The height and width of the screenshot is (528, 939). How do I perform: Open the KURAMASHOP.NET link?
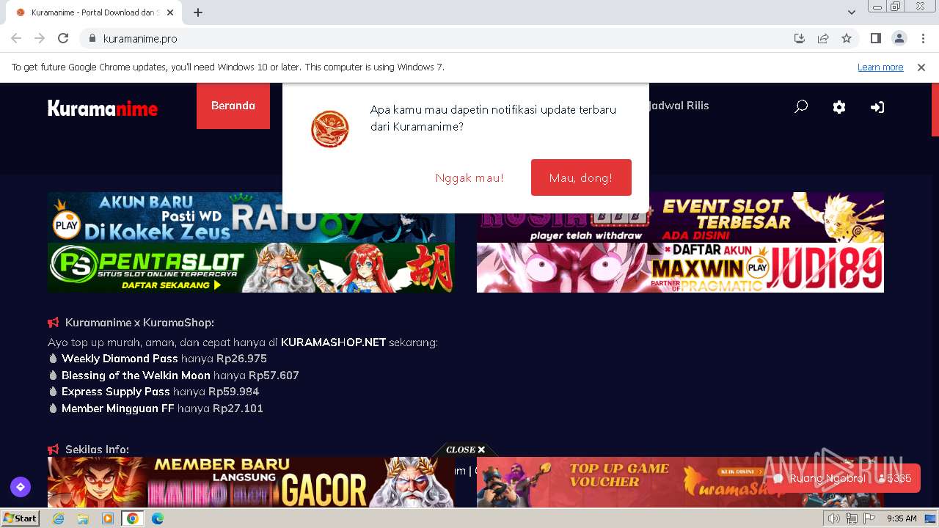[333, 342]
